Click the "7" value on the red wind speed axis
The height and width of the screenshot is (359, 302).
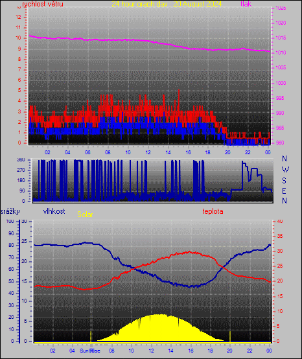click(19, 69)
